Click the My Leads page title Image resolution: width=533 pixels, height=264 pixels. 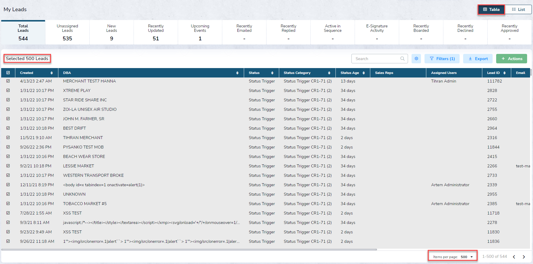click(x=15, y=9)
